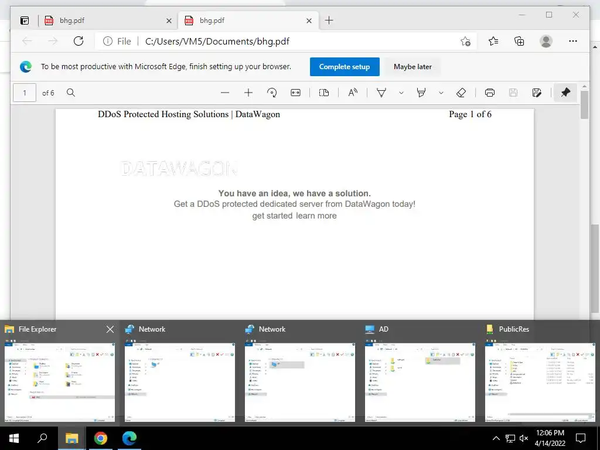600x450 pixels.
Task: Dismiss setup with Maybe later
Action: pos(412,67)
